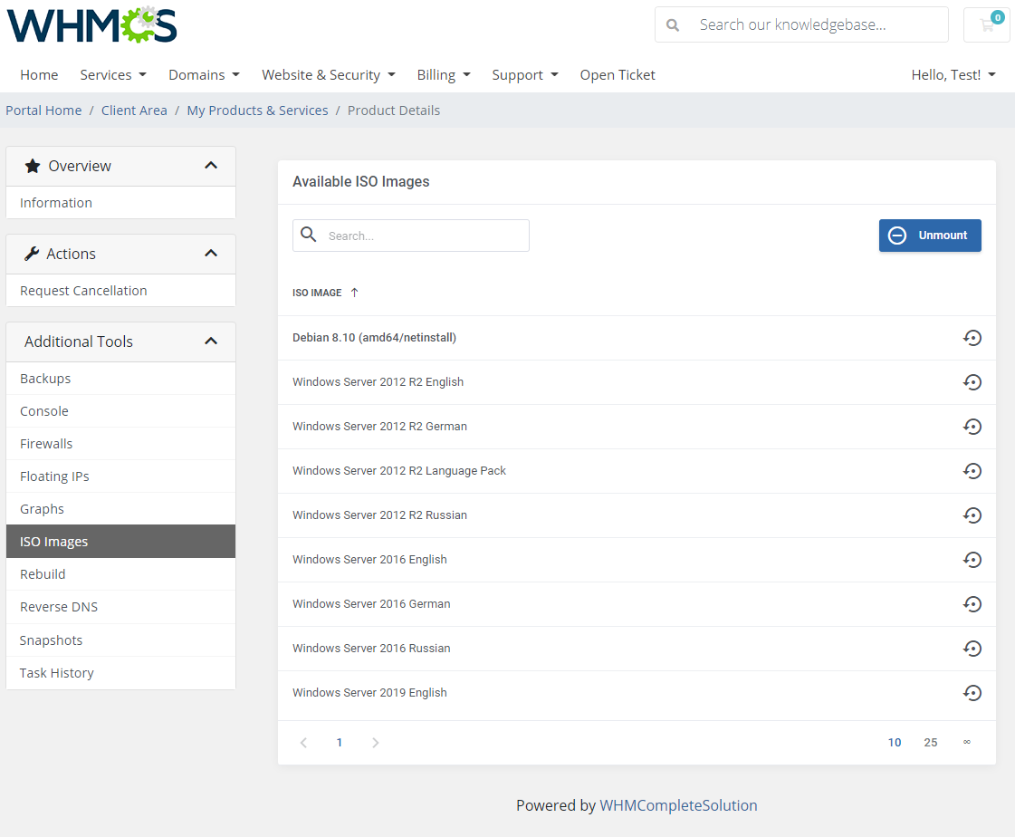Select 'Debian 8.10 (amd64/netinstall)' row text
The width and height of the screenshot is (1015, 837).
coord(374,338)
